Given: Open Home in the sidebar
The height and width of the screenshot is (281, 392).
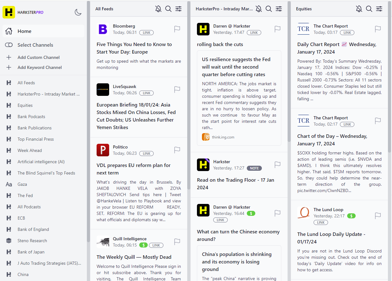Looking at the screenshot, I should 43,31.
